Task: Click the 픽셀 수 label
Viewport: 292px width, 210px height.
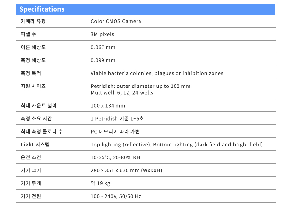Action: [29, 34]
